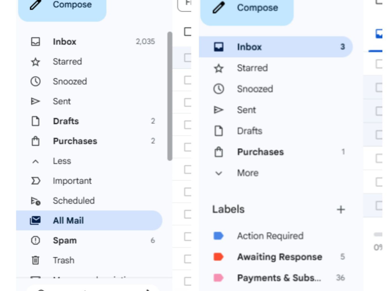Viewport: 389px width, 291px height.
Task: Click the Drafts text in right sidebar
Action: coord(250,131)
